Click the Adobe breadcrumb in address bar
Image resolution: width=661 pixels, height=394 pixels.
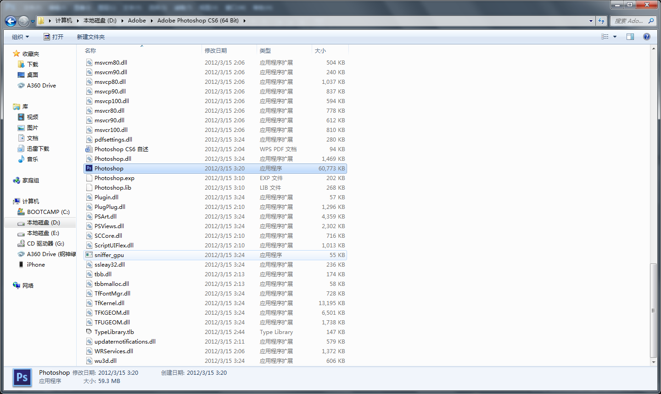(137, 21)
